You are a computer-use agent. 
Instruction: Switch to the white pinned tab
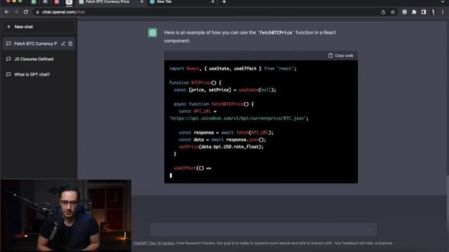click(x=69, y=2)
